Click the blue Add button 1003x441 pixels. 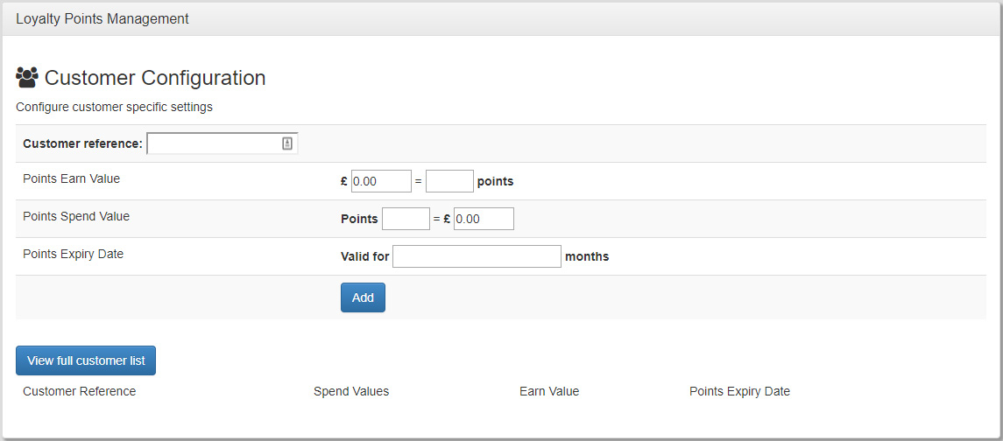(363, 297)
